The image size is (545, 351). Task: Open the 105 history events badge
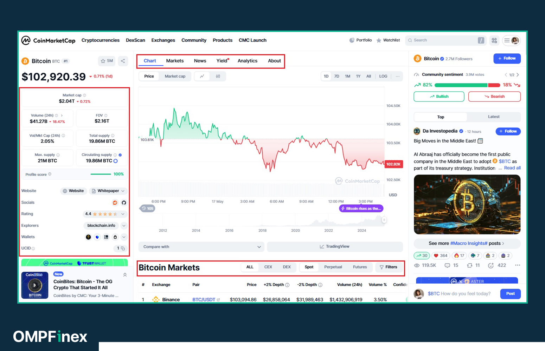pyautogui.click(x=147, y=208)
